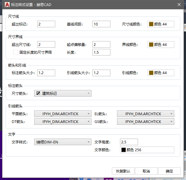Close the 标注样式设置 dialog
The height and width of the screenshot is (180, 186).
point(179,4)
